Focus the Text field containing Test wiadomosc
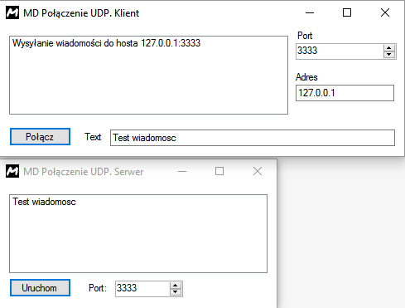This screenshot has height=308, width=405. [253, 138]
